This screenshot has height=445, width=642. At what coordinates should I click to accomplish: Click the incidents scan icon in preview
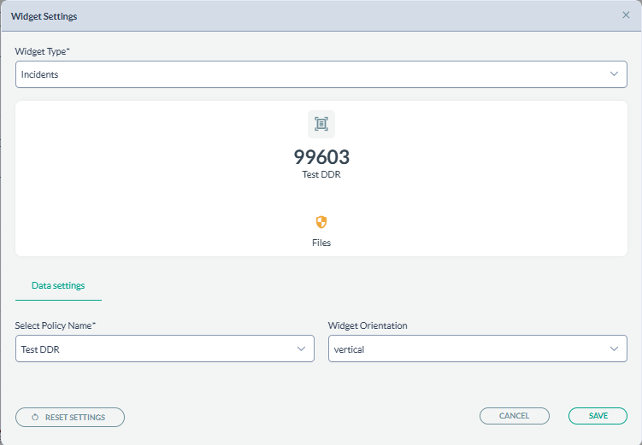click(x=321, y=124)
